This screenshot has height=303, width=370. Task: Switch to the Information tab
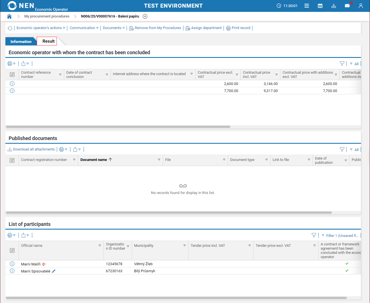coord(21,42)
